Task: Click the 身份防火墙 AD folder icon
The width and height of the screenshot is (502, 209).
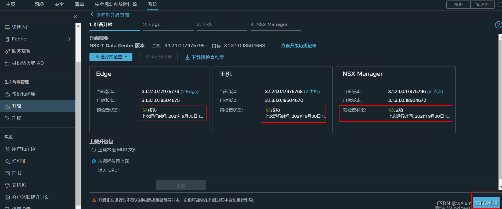Action: 7,63
